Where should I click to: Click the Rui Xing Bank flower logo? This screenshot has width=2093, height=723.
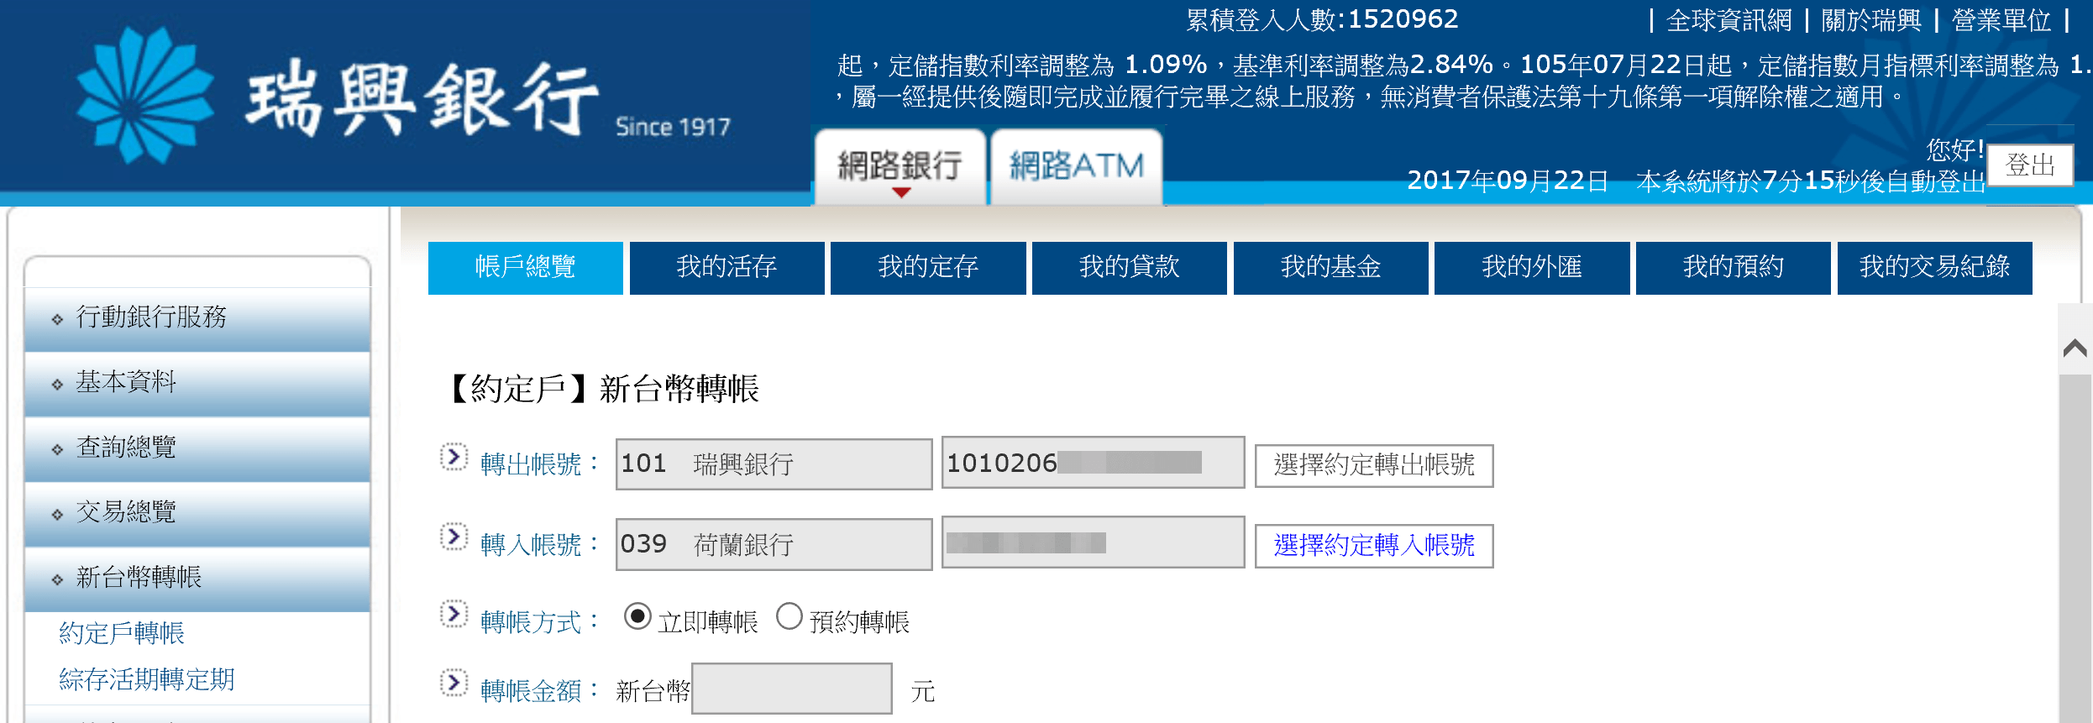[x=144, y=95]
